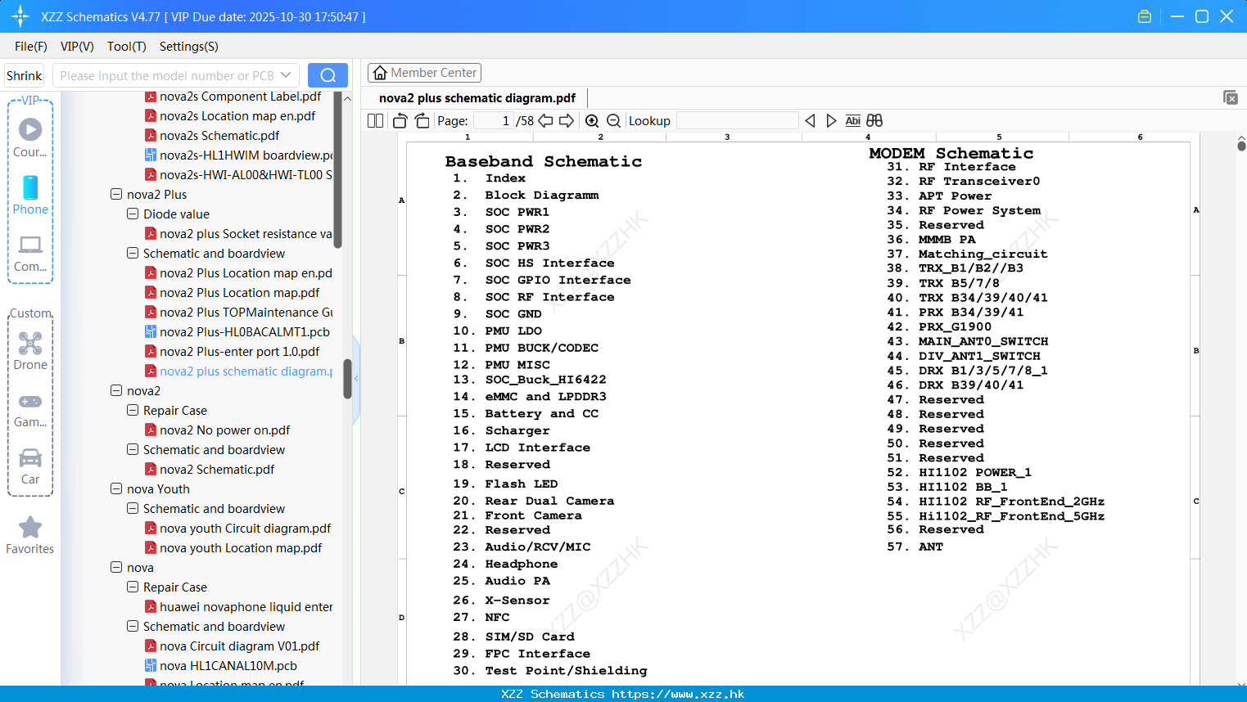Collapse the nova2 Plus folder
This screenshot has width=1247, height=702.
click(116, 195)
